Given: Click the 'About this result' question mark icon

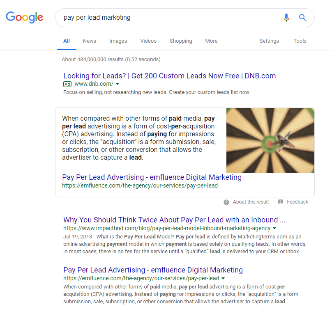Looking at the screenshot, I should click(226, 202).
